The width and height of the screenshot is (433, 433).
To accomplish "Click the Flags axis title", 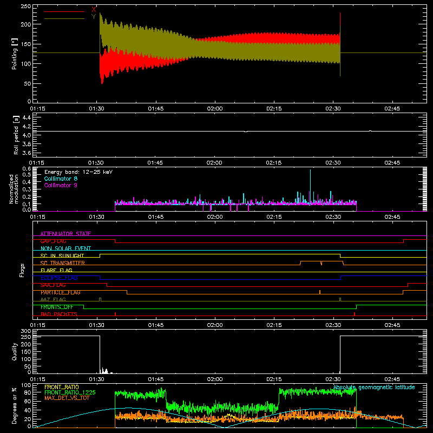I will pos(22,270).
